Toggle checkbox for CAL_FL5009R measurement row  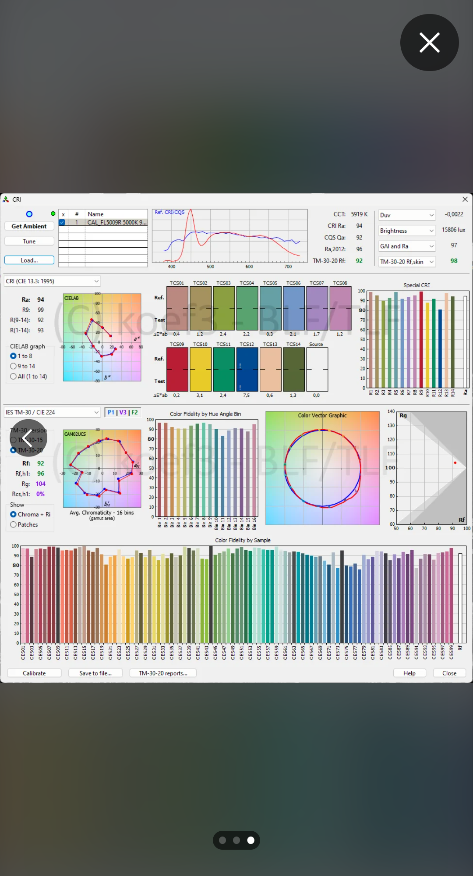click(x=62, y=222)
